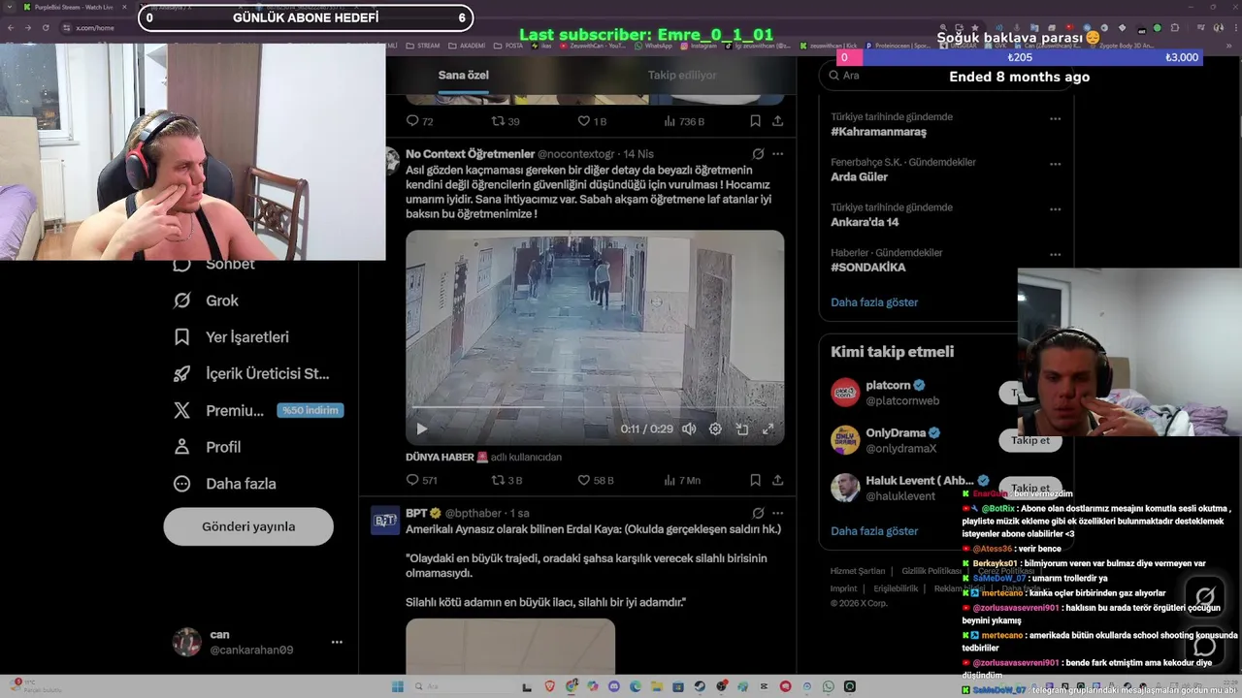
Task: Like the post with 1 B likes
Action: point(592,121)
